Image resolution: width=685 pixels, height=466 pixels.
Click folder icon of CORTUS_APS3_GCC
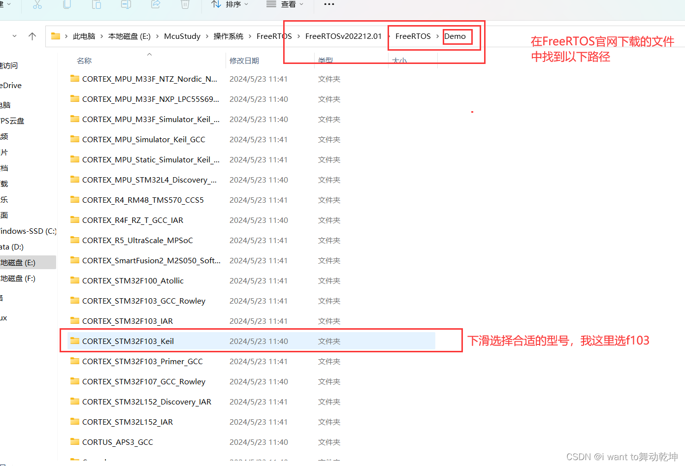coord(75,441)
